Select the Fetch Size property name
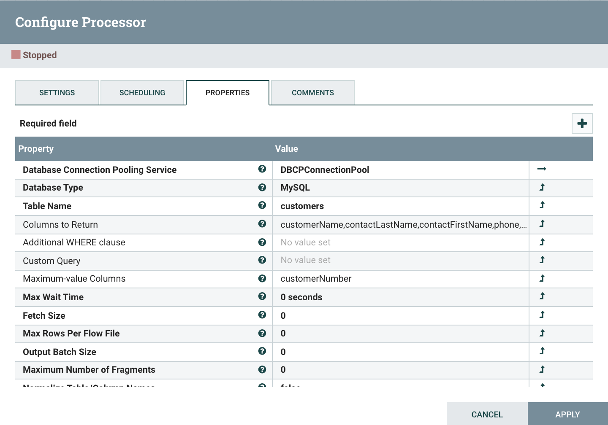This screenshot has width=608, height=425. [x=44, y=316]
